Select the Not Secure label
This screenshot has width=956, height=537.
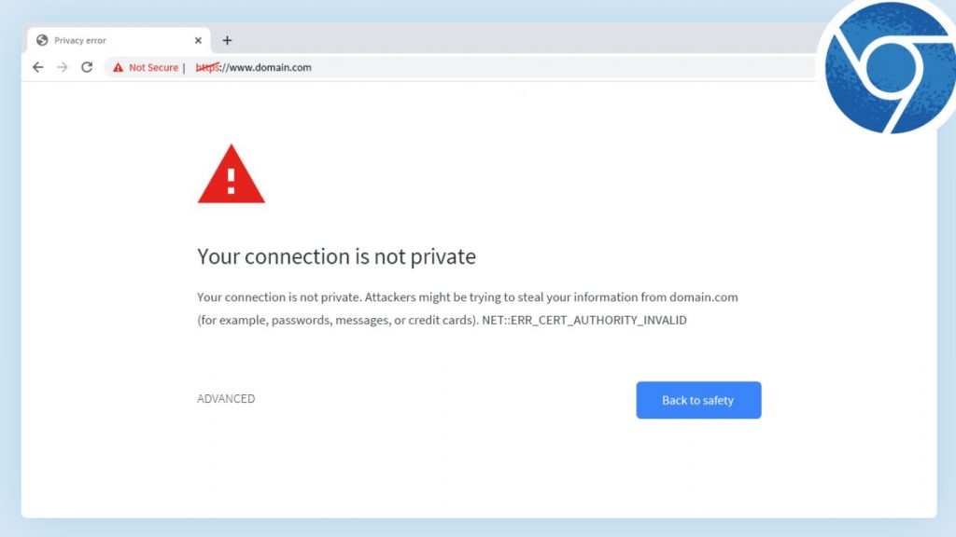(x=152, y=67)
